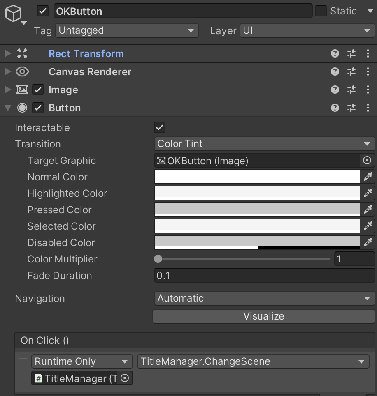Image resolution: width=377 pixels, height=396 pixels.
Task: Click the Fade Duration input field
Action: point(264,276)
